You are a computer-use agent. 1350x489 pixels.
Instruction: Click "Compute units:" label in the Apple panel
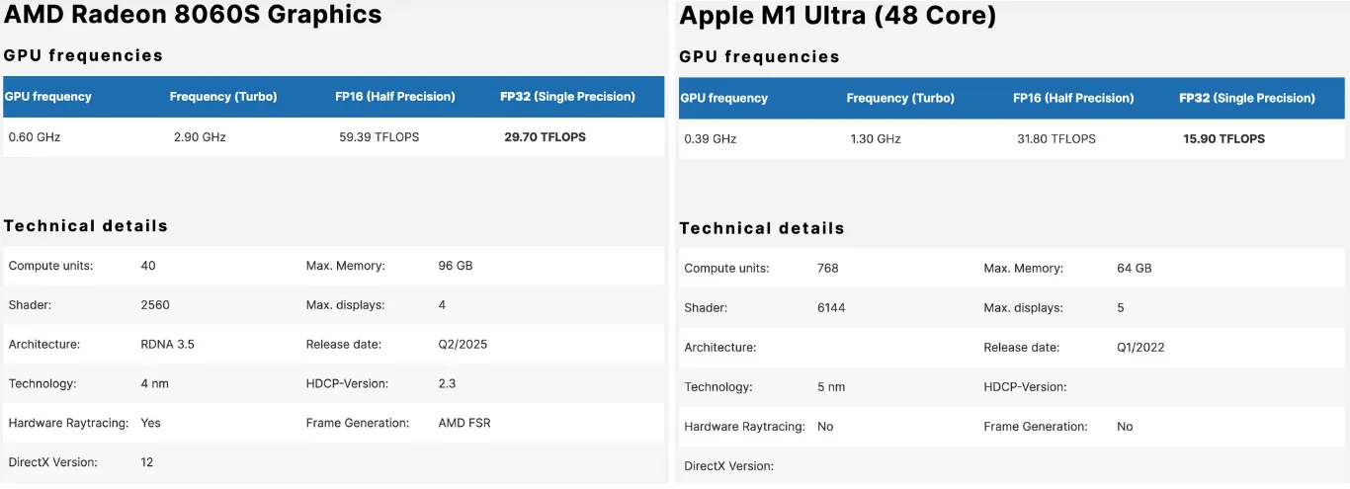(726, 269)
